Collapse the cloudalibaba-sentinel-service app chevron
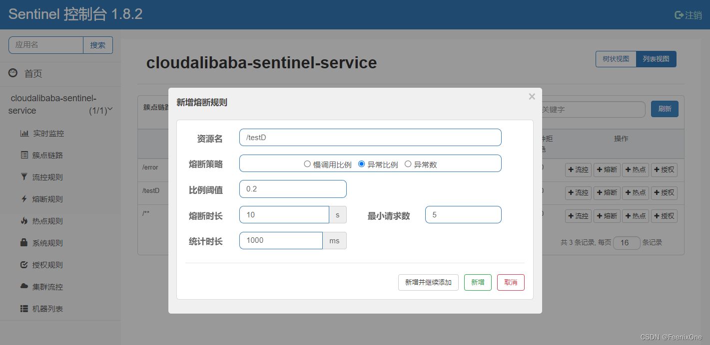The image size is (710, 345). [110, 109]
